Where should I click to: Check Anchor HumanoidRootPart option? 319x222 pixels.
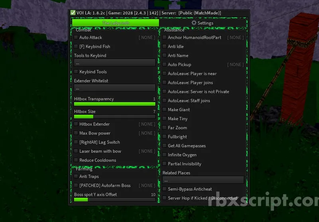click(164, 37)
